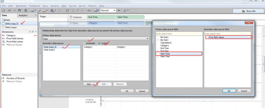The image size is (265, 108).
Task: Click Number of Records in Measures
Action: click(x=16, y=78)
